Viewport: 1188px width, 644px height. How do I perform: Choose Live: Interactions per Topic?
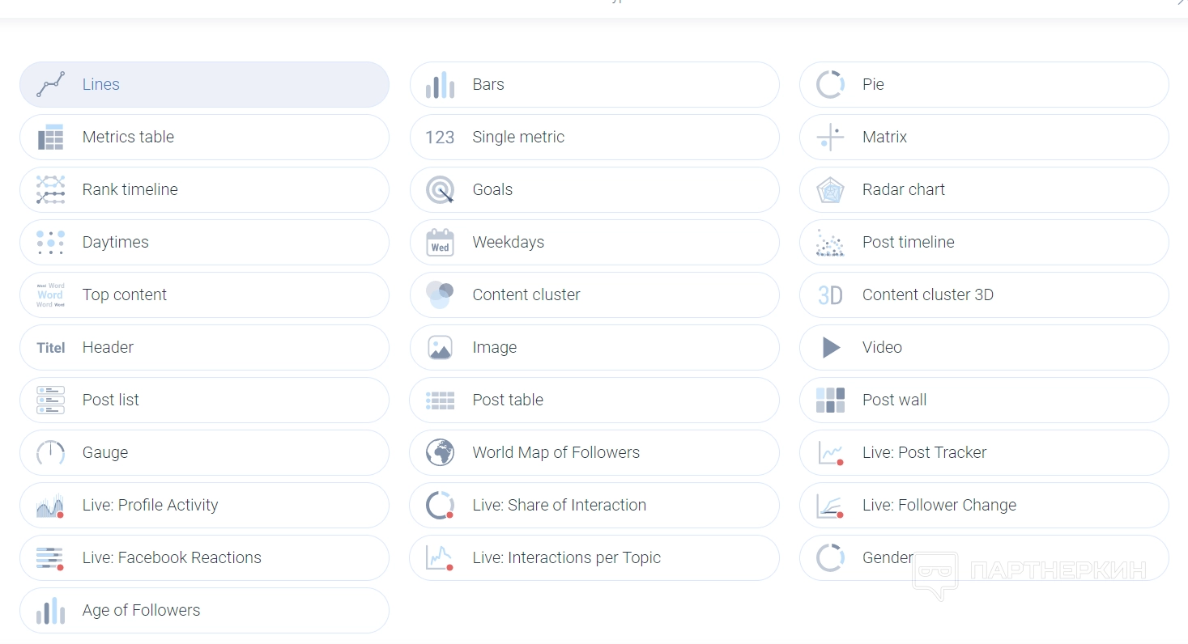click(x=566, y=558)
